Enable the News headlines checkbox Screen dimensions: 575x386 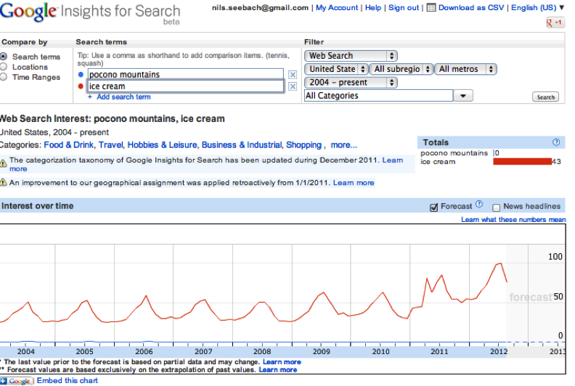pyautogui.click(x=497, y=208)
